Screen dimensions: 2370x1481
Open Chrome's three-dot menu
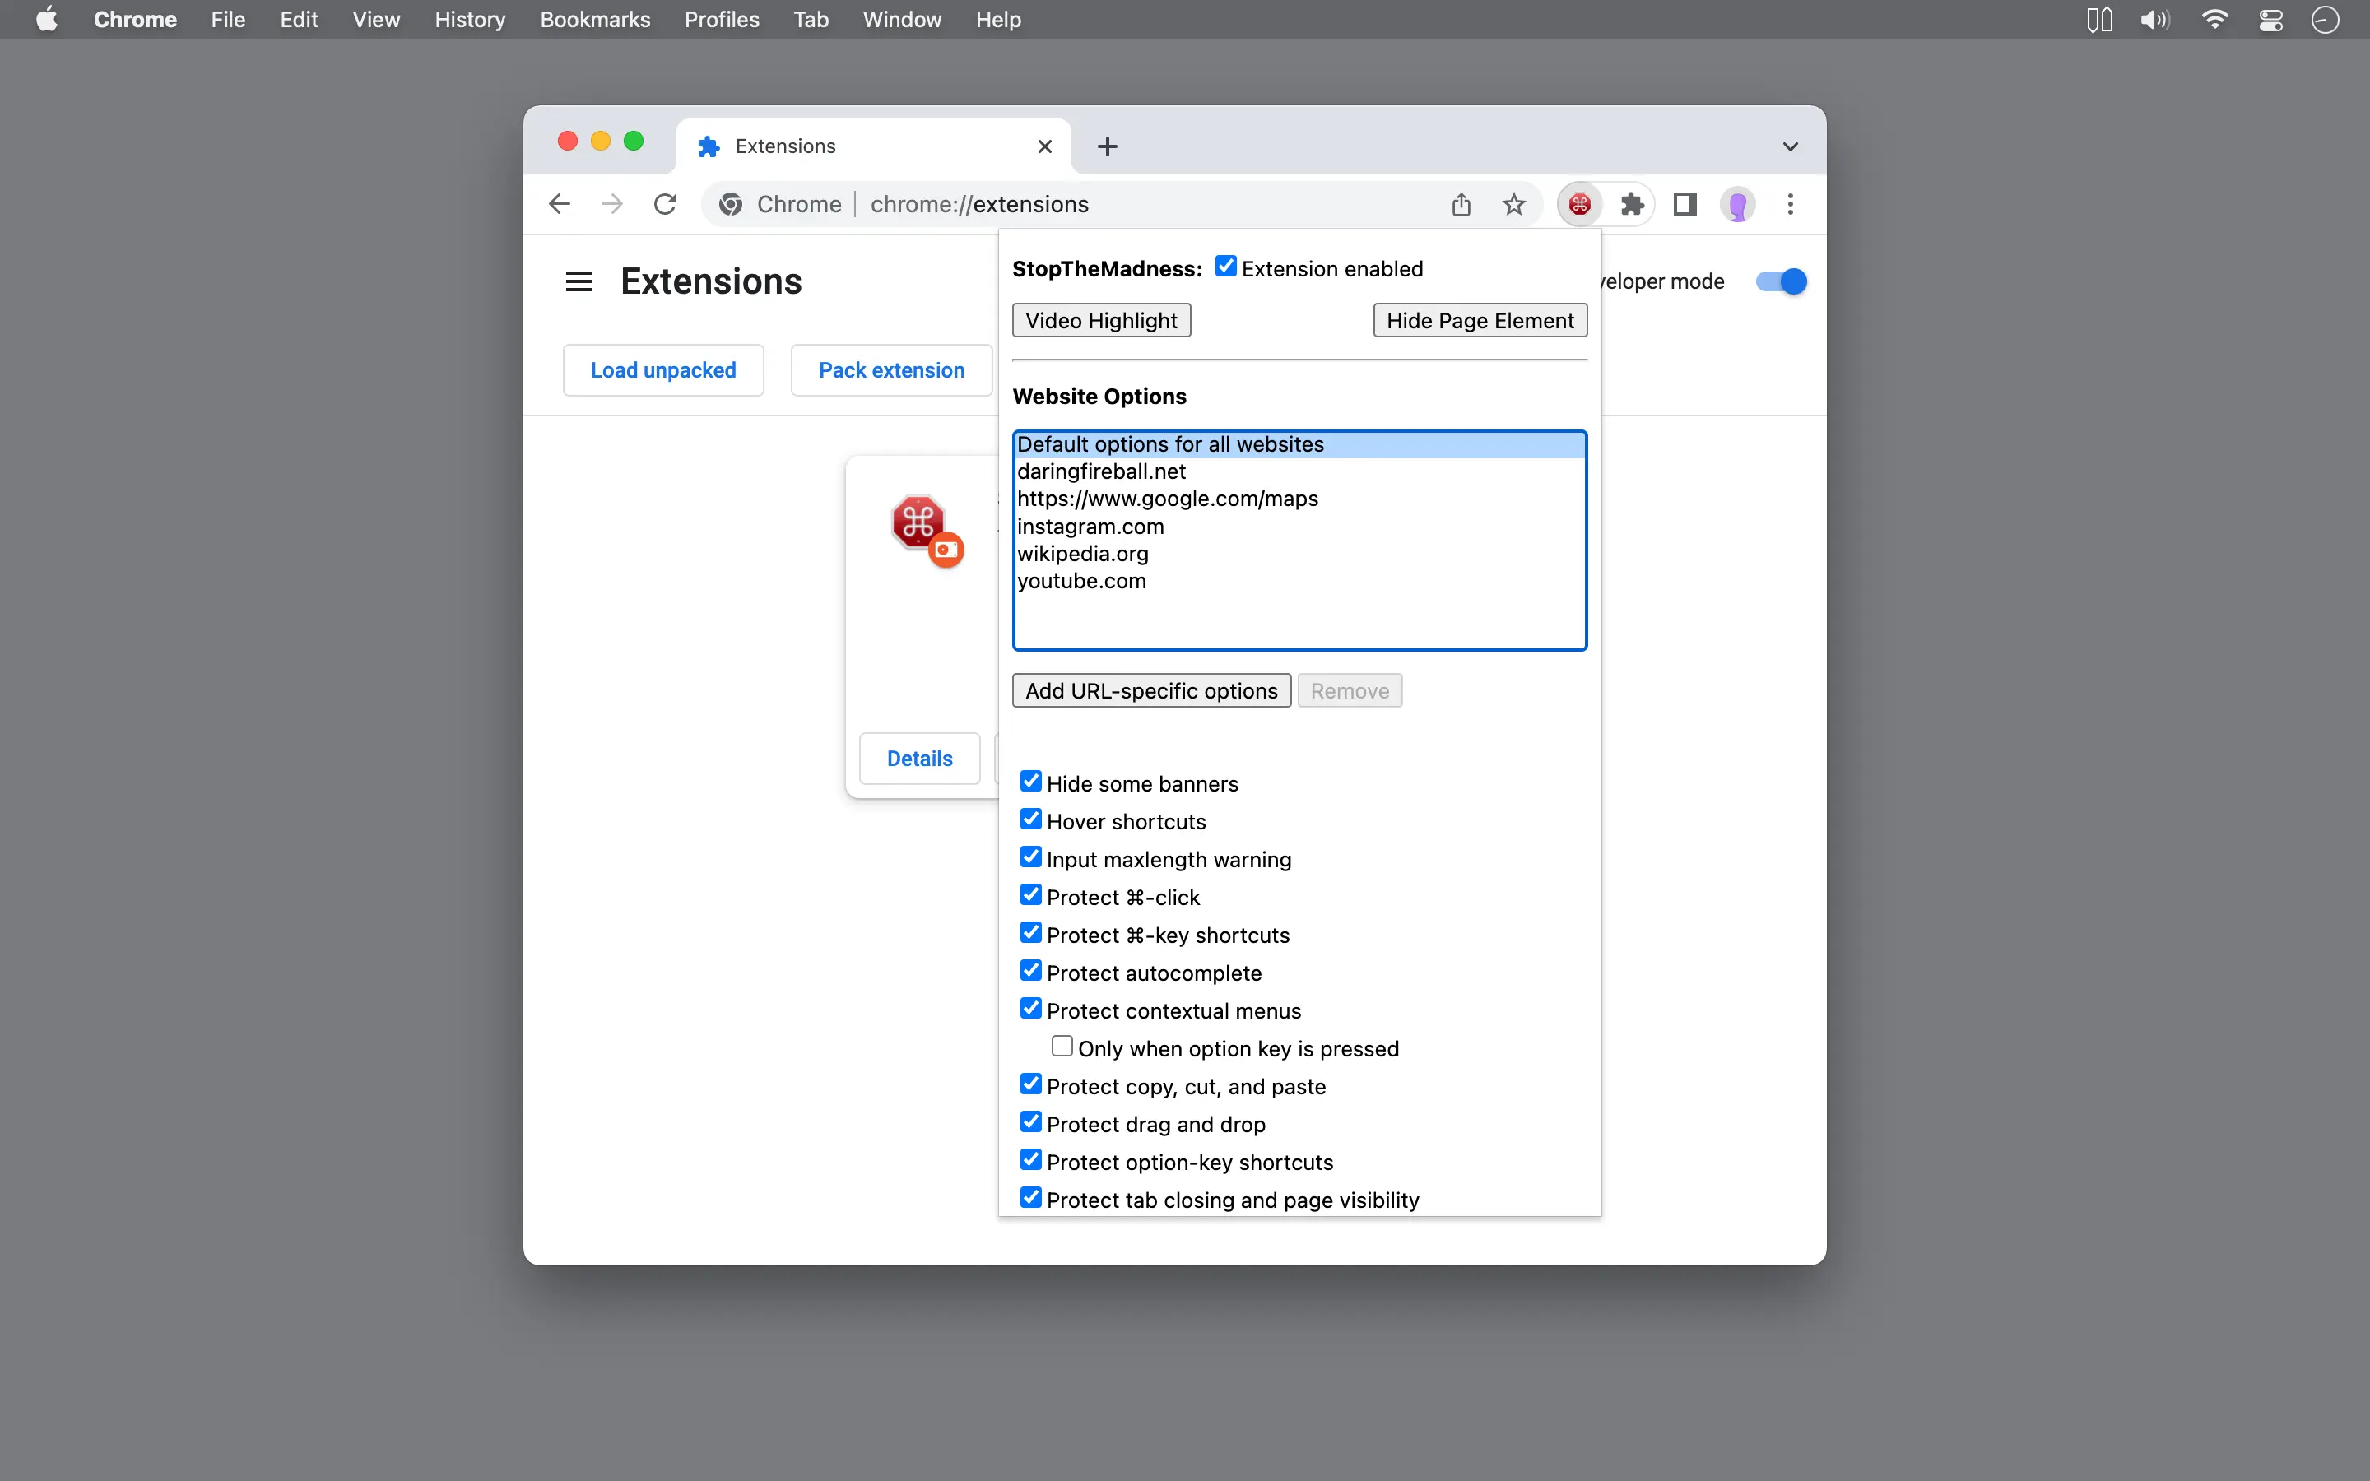(x=1790, y=204)
